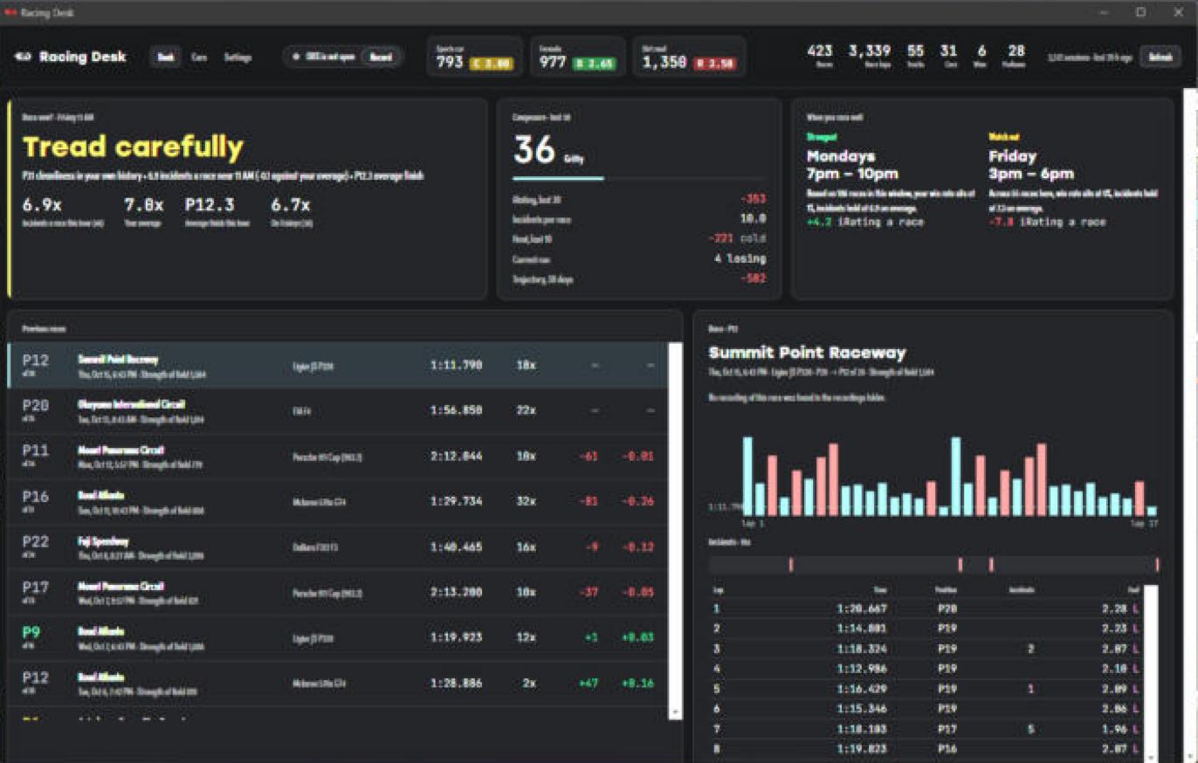Select the P20 race row with 1:56.850
The width and height of the screenshot is (1198, 763).
[x=337, y=410]
